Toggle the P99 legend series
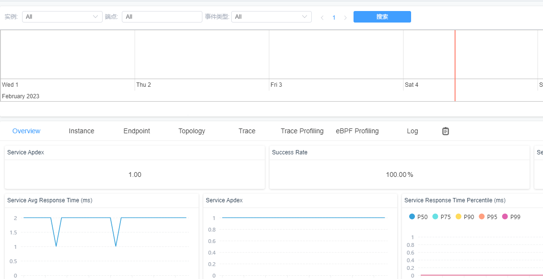 511,217
